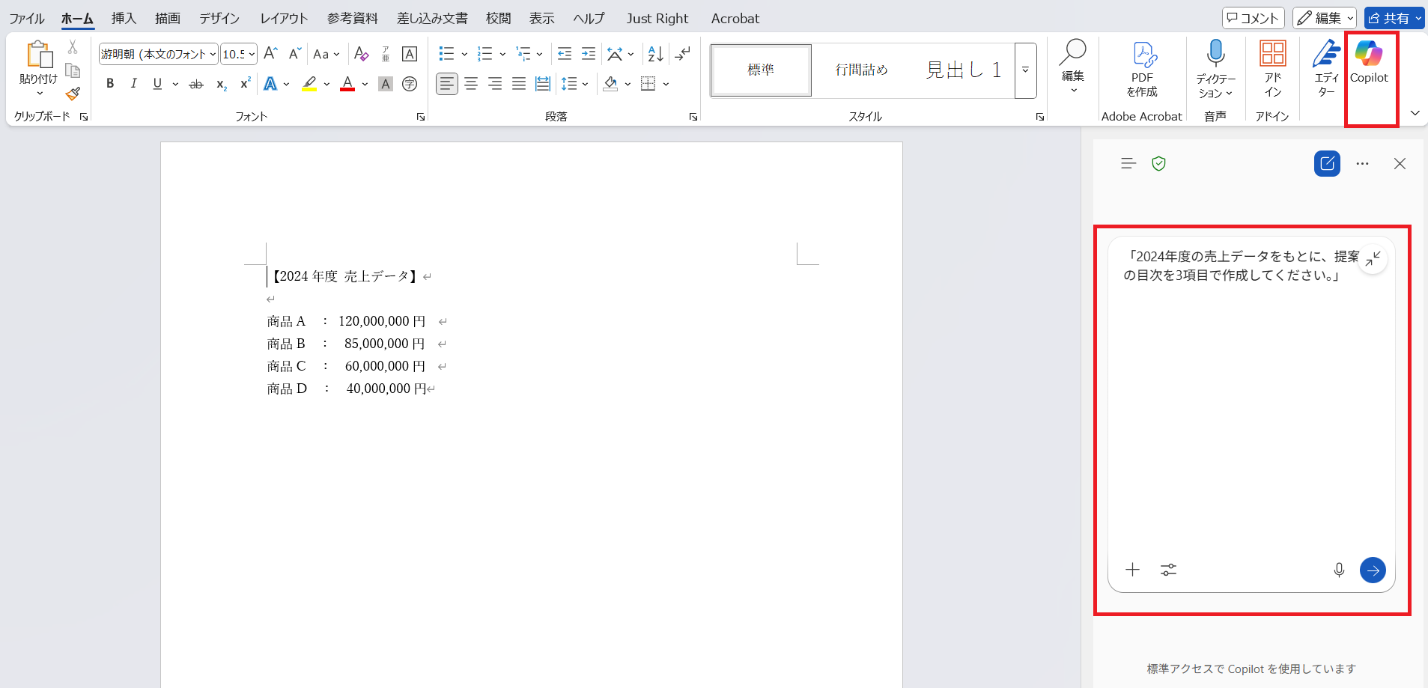Open the font size dropdown
This screenshot has width=1428, height=688.
click(x=252, y=54)
